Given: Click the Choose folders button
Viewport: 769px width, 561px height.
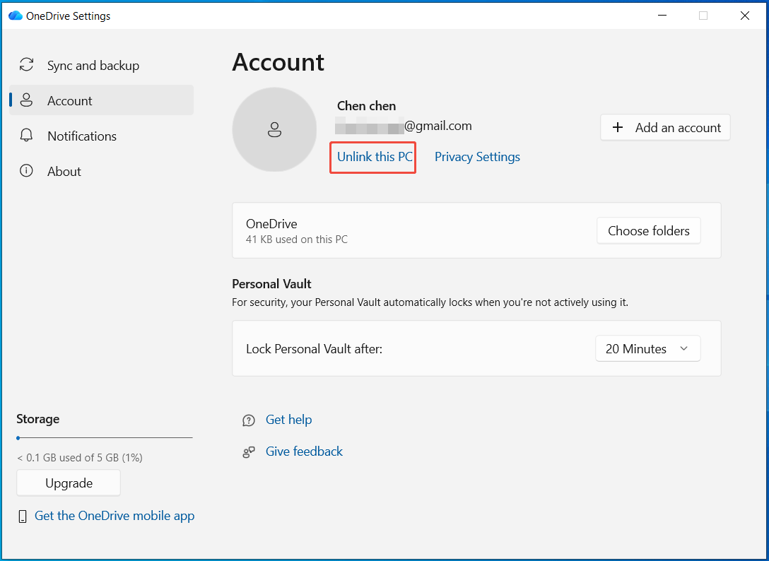Looking at the screenshot, I should (648, 230).
